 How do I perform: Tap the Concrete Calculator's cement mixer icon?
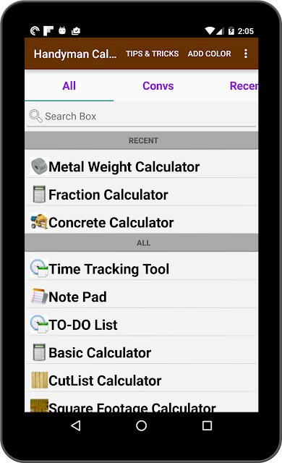click(39, 222)
